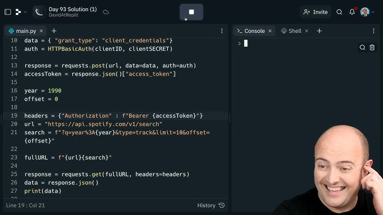Switch to the Shell tab

point(291,31)
